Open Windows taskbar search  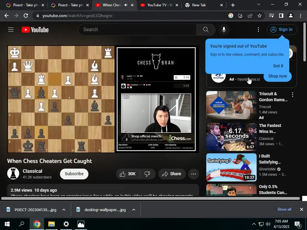(x=22, y=224)
